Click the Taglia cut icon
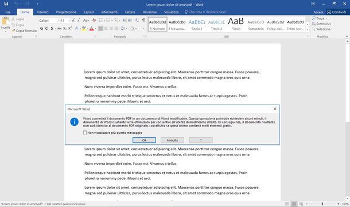The height and width of the screenshot is (207, 350). tap(13, 19)
